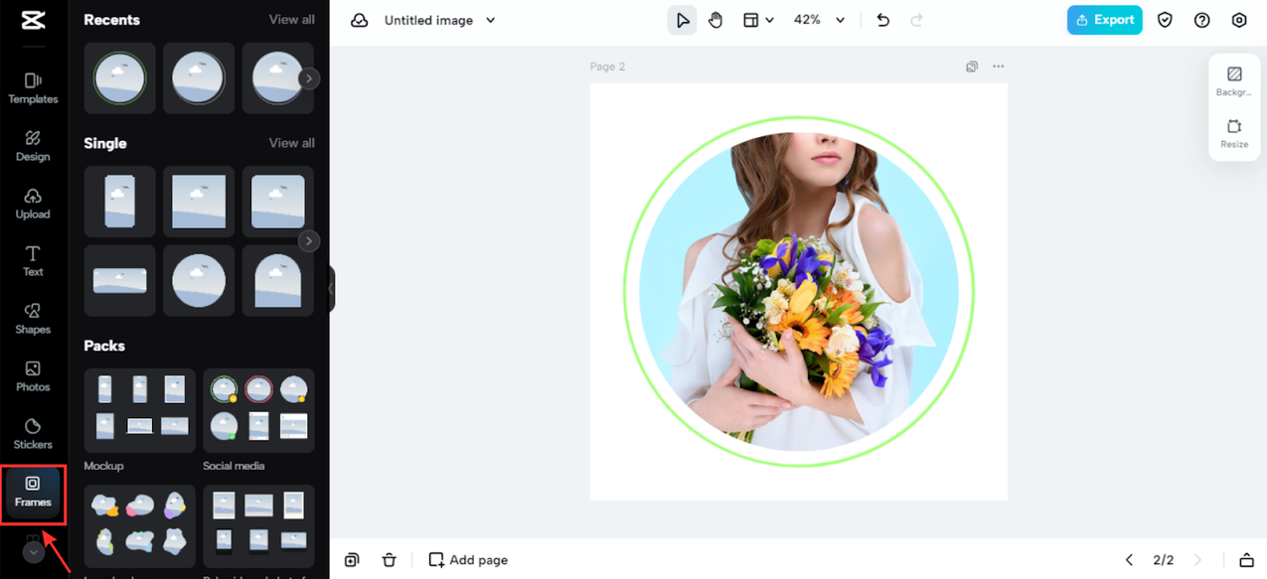Expand more sidebar tools chevron

click(x=34, y=552)
